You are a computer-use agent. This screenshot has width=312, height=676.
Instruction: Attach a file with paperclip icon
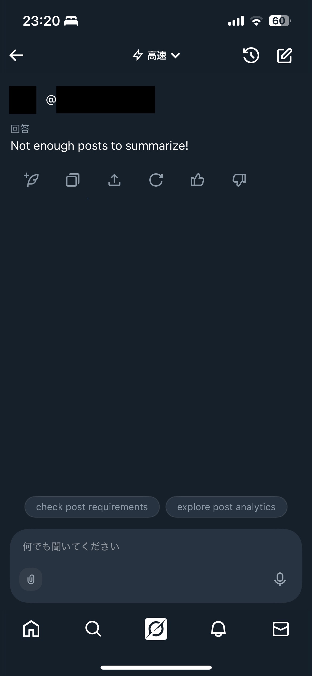(x=31, y=579)
